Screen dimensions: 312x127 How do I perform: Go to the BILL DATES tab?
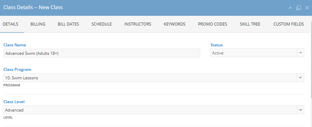[68, 24]
